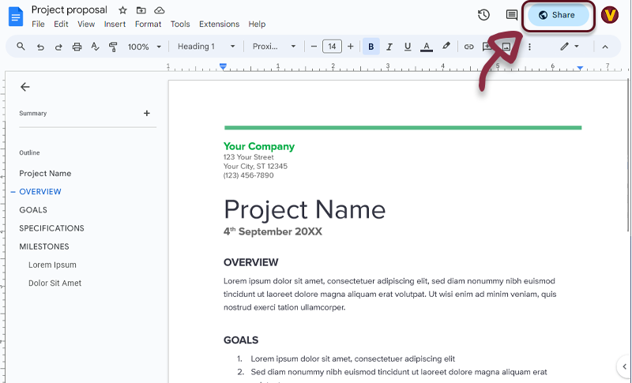Run spelling and grammar check

tap(95, 47)
